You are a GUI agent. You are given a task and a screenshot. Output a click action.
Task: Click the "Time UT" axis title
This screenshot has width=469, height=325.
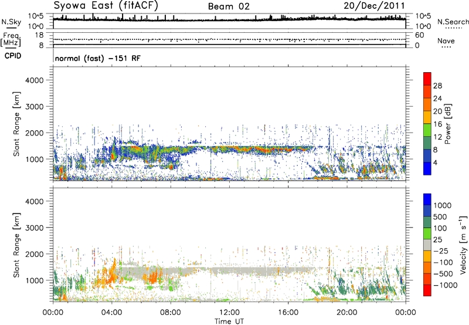coord(229,321)
